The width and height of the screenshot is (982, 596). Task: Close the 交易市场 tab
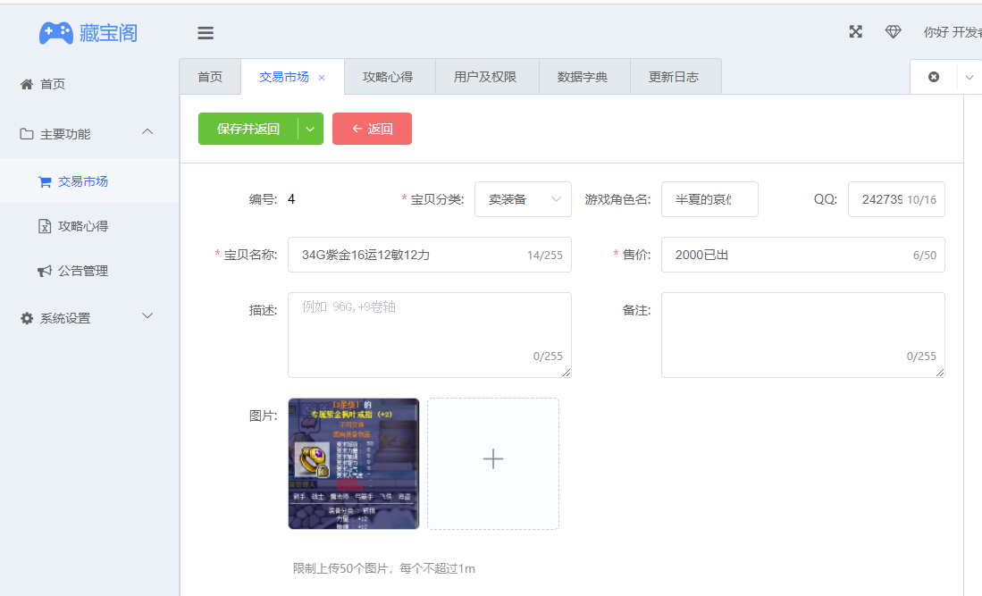[322, 78]
